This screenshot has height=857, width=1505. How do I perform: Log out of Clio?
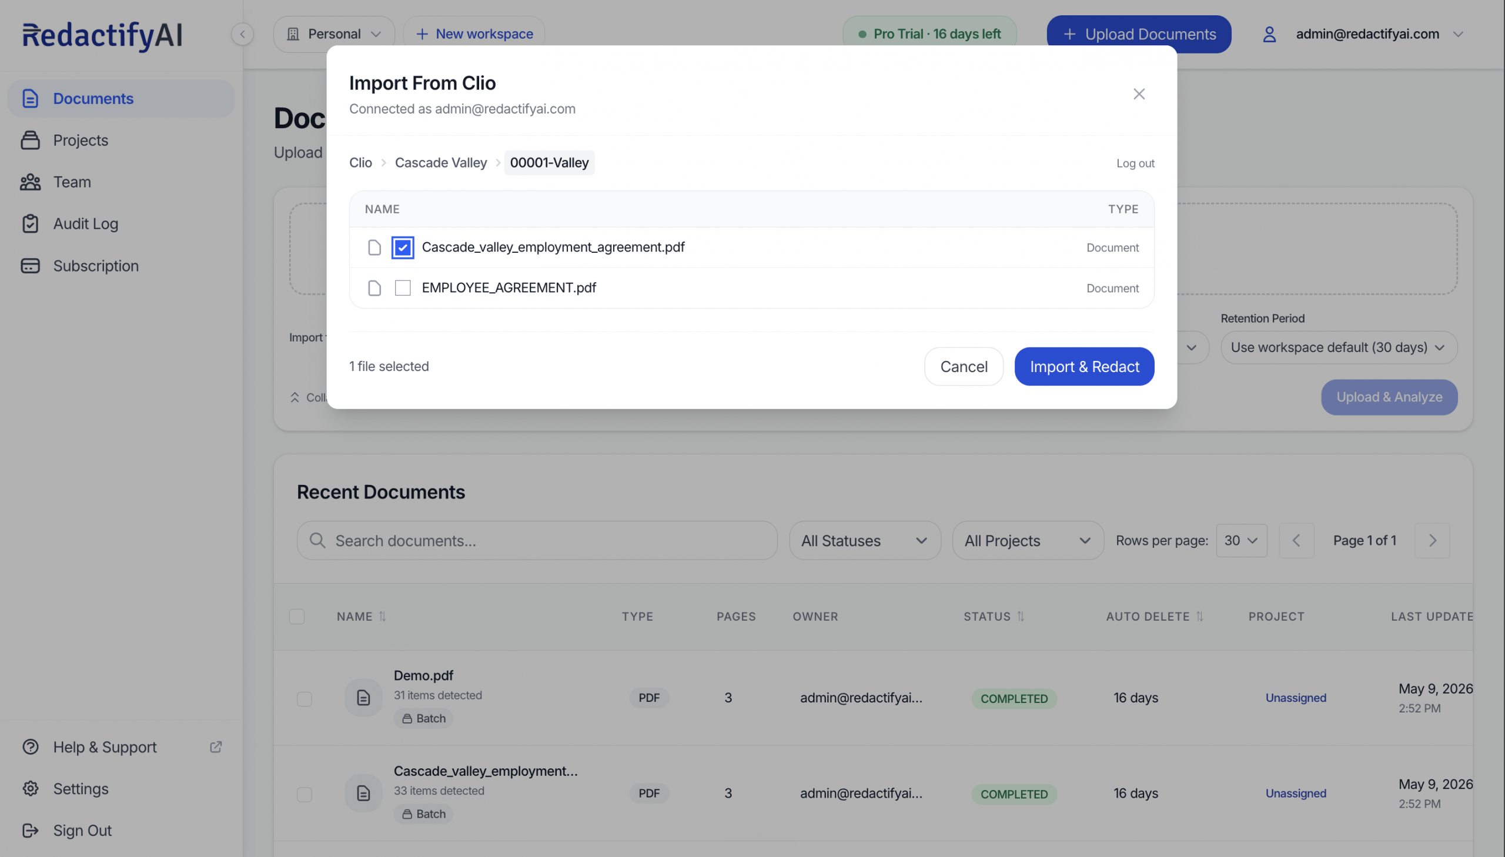pos(1135,163)
